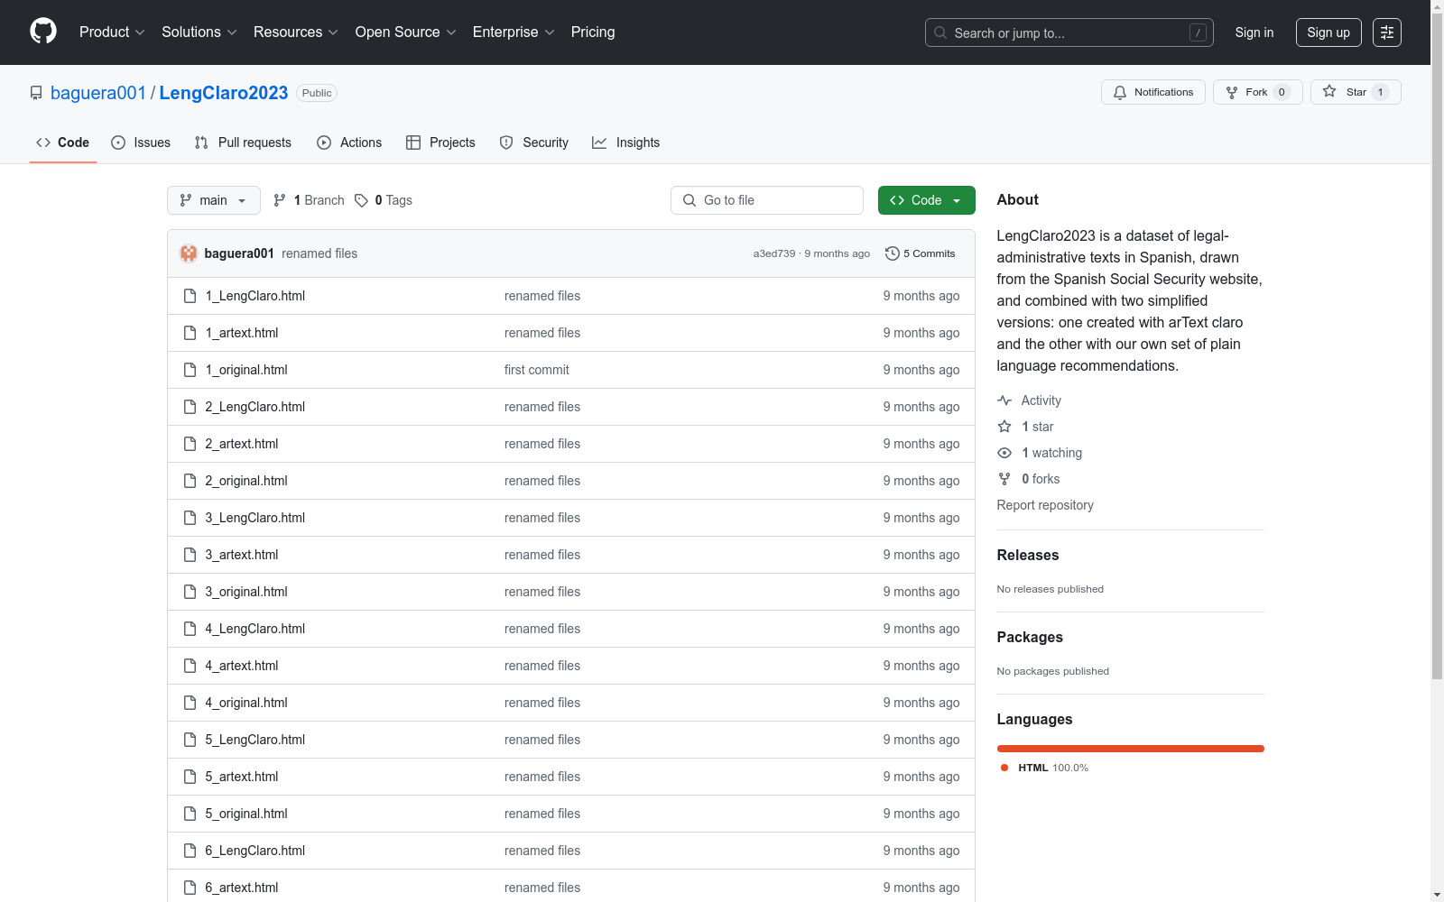Click the orange dot next to HTML

click(x=1004, y=768)
